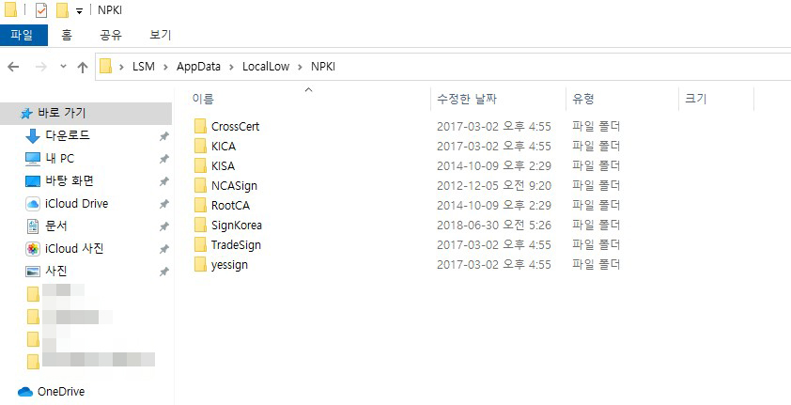Select the RootCA folder icon
Screen dimensions: 791x405
(x=200, y=205)
